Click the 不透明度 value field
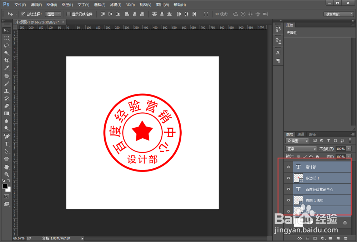 (341, 149)
